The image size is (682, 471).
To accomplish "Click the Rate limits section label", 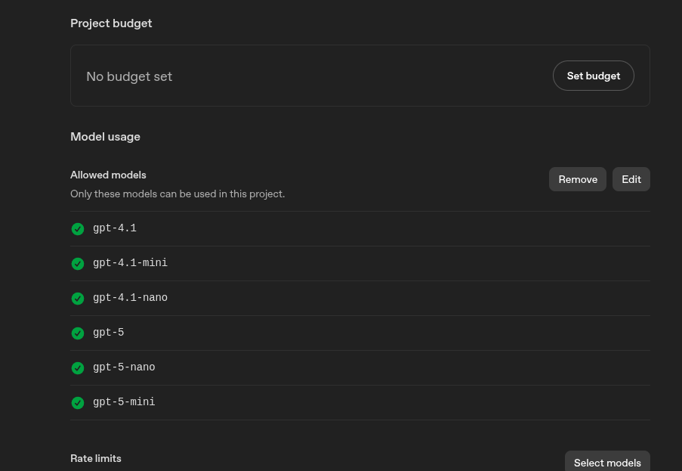I will [x=95, y=458].
